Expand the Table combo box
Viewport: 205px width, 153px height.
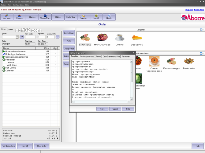17,37
